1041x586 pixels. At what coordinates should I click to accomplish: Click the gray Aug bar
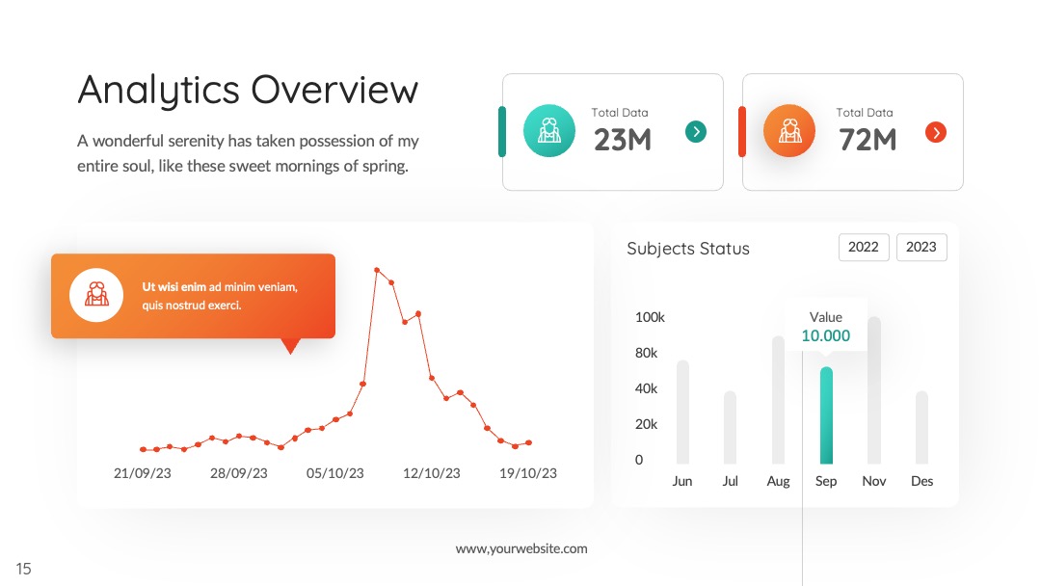tap(778, 400)
